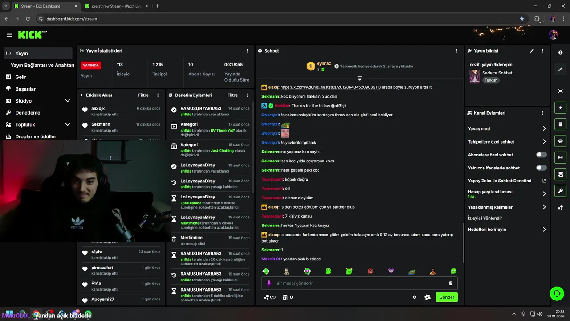This screenshot has height=321, width=570.
Task: Click username RAMUSUNYARRA53 in top moderation entry
Action: [201, 108]
